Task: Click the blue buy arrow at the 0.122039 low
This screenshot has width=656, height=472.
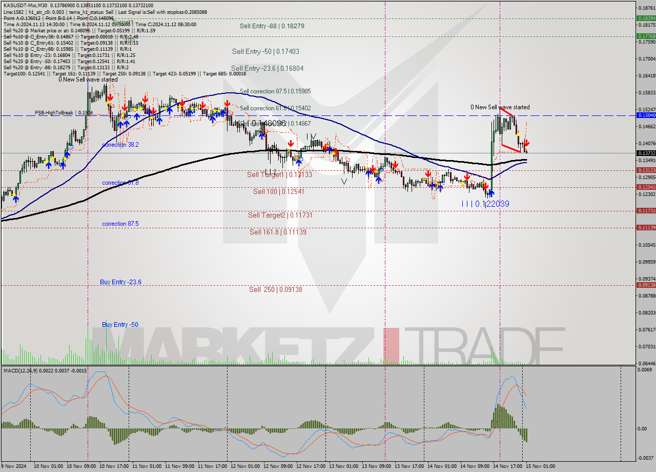Action: [491, 193]
